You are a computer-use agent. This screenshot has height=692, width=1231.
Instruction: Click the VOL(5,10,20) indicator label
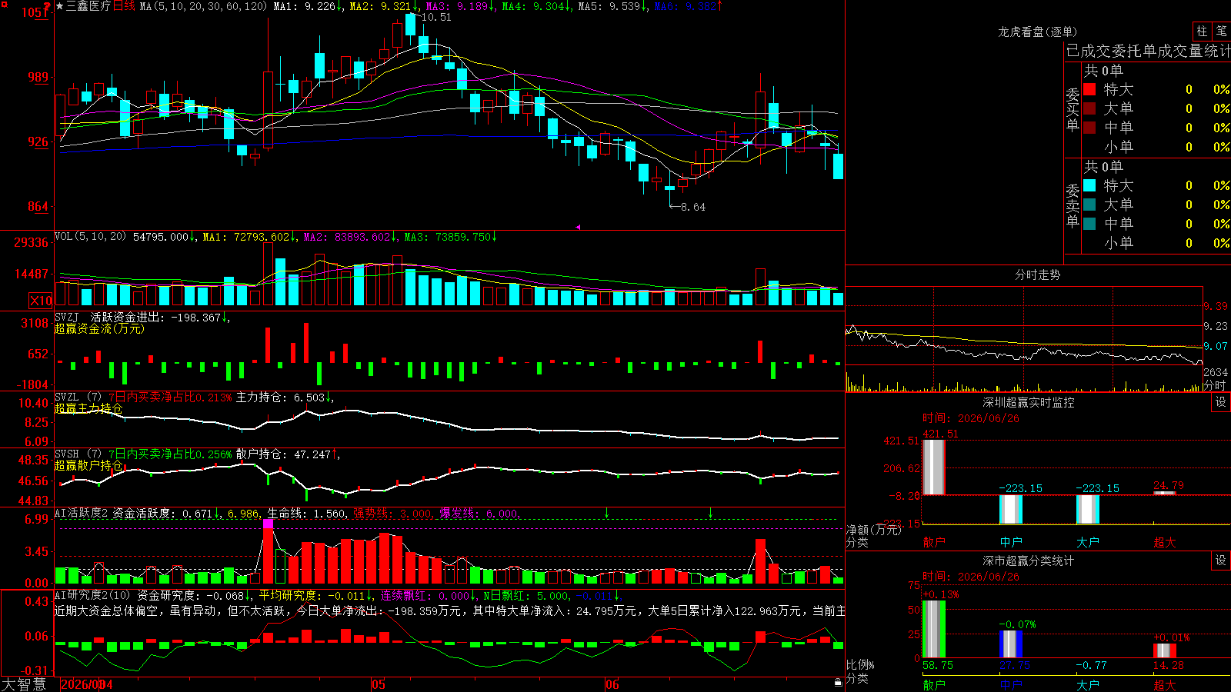[90, 237]
